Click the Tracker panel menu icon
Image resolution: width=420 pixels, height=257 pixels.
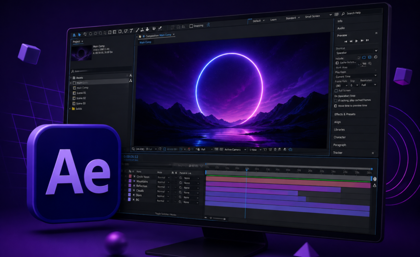[373, 153]
